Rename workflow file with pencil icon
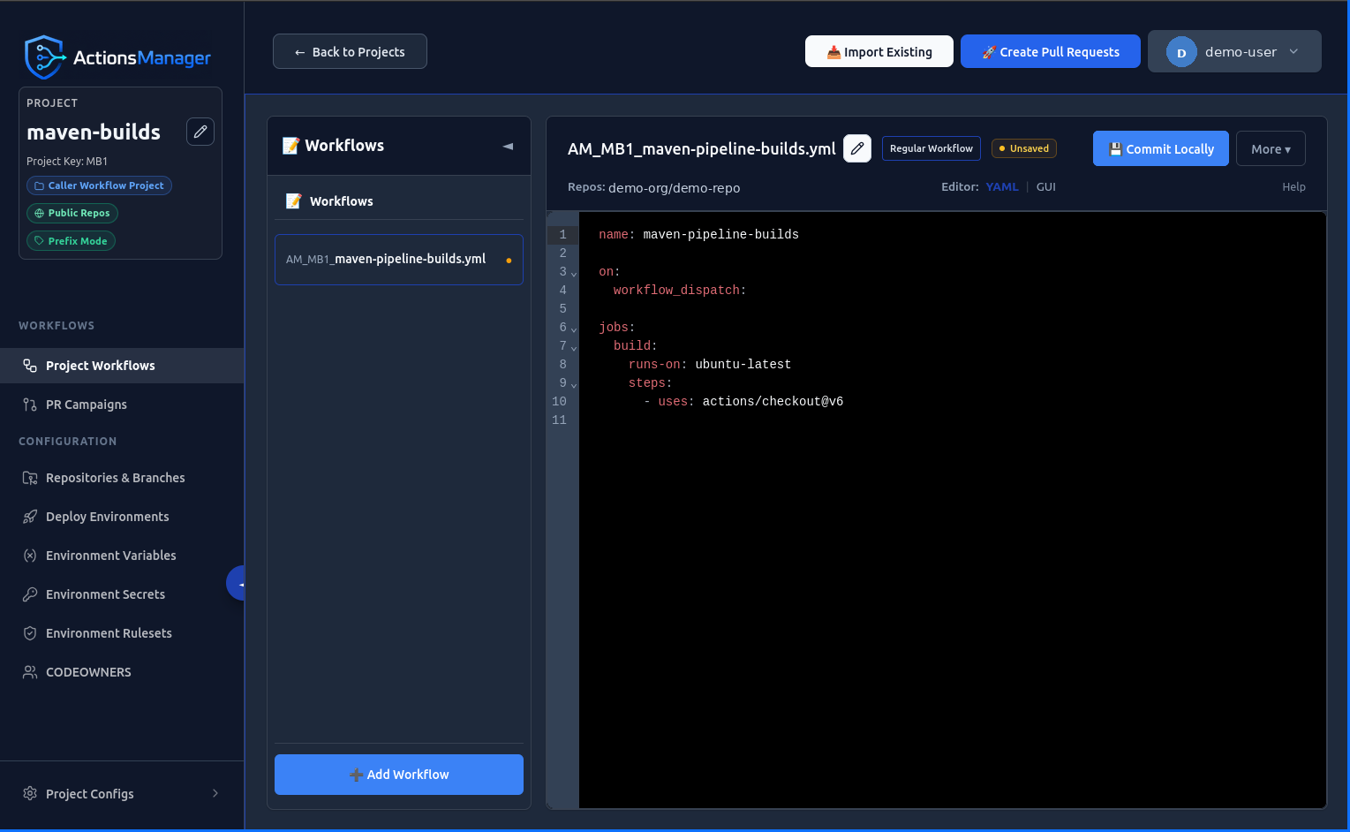This screenshot has height=832, width=1350. point(857,148)
